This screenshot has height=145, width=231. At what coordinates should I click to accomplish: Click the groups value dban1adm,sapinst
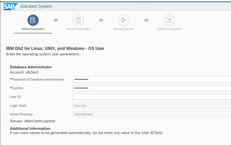pyautogui.click(x=40, y=121)
